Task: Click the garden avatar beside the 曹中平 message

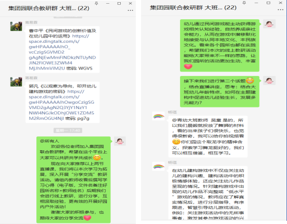Action: pos(16,26)
